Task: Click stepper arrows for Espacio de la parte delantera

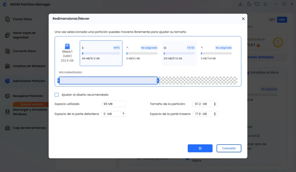Action: tap(123, 114)
